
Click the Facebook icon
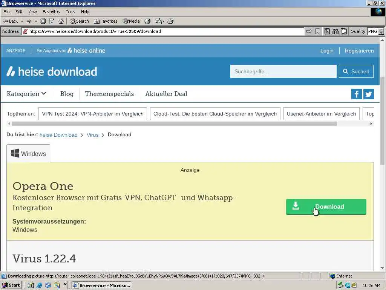[356, 94]
